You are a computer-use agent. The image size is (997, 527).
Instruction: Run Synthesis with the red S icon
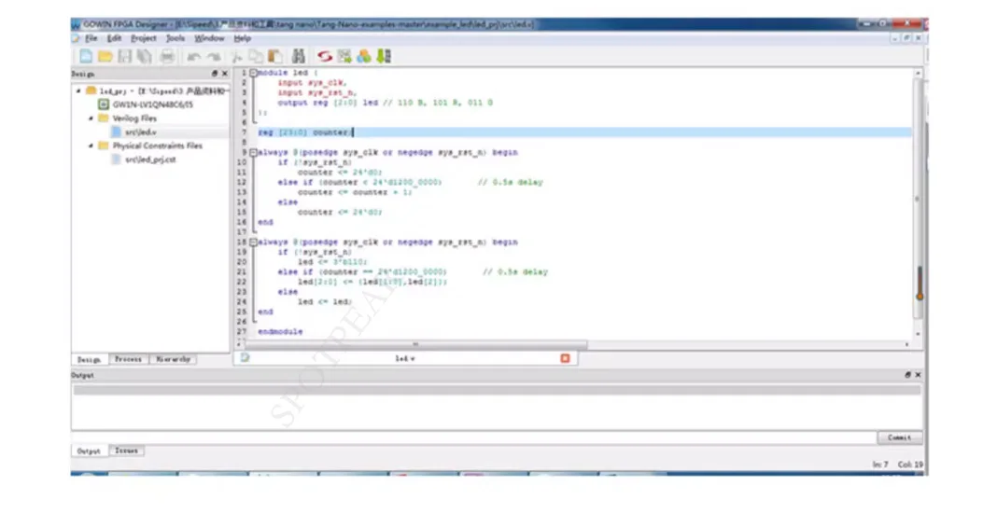[x=325, y=57]
